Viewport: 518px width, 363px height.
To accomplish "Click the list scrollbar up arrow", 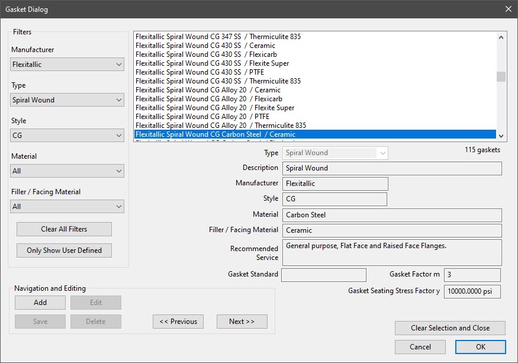I will [x=501, y=37].
